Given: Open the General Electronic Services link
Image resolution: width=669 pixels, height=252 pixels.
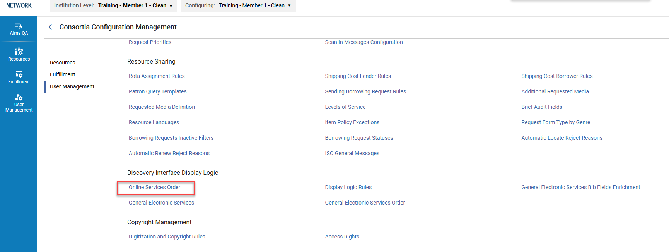Looking at the screenshot, I should tap(161, 203).
